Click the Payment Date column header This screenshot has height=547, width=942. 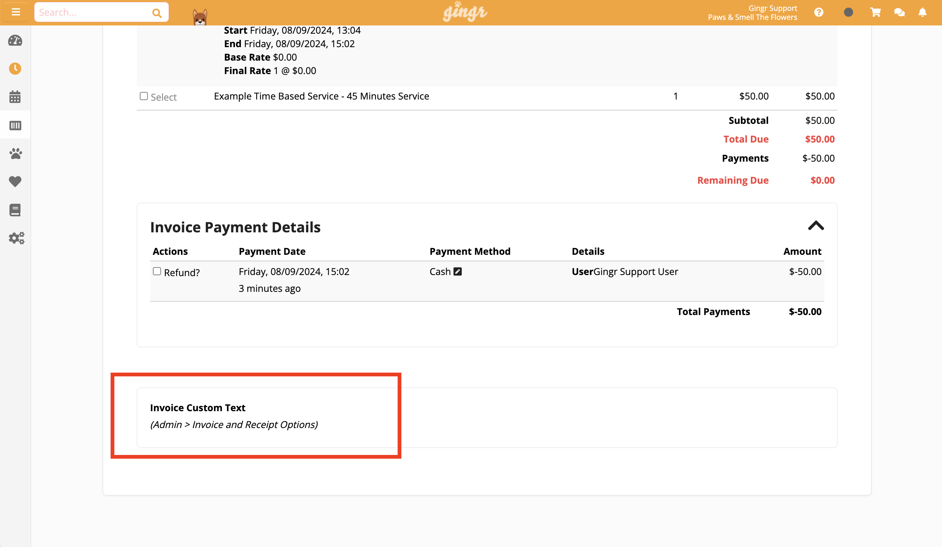click(x=272, y=251)
